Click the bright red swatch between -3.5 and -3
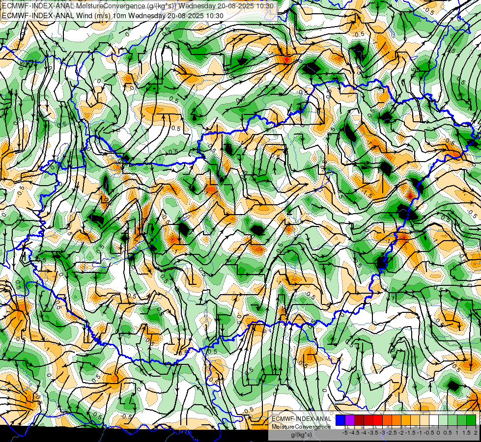This screenshot has width=481, height=442. pyautogui.click(x=378, y=420)
